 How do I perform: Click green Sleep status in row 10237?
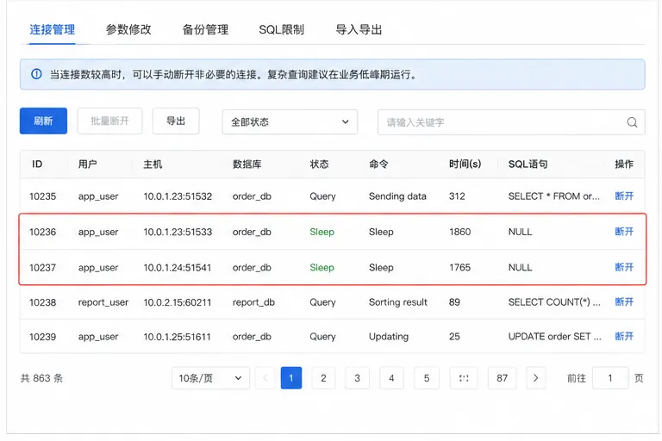tap(322, 267)
